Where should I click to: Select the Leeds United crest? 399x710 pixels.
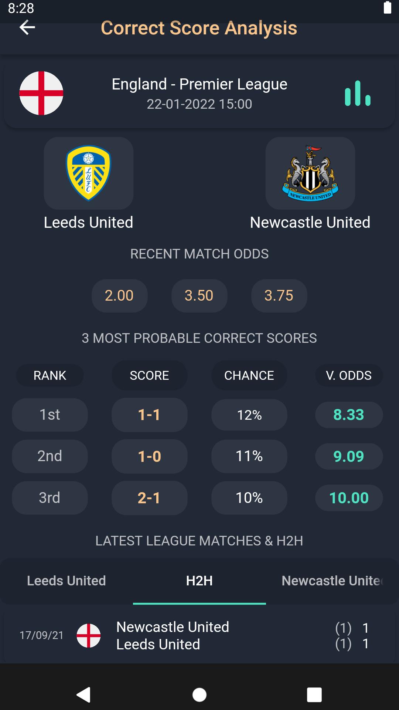tap(89, 173)
